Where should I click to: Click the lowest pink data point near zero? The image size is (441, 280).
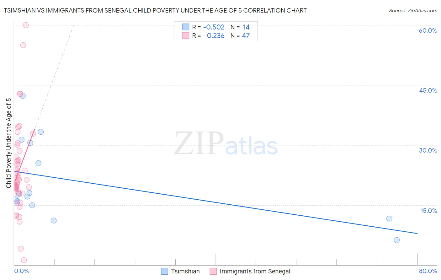[24, 260]
